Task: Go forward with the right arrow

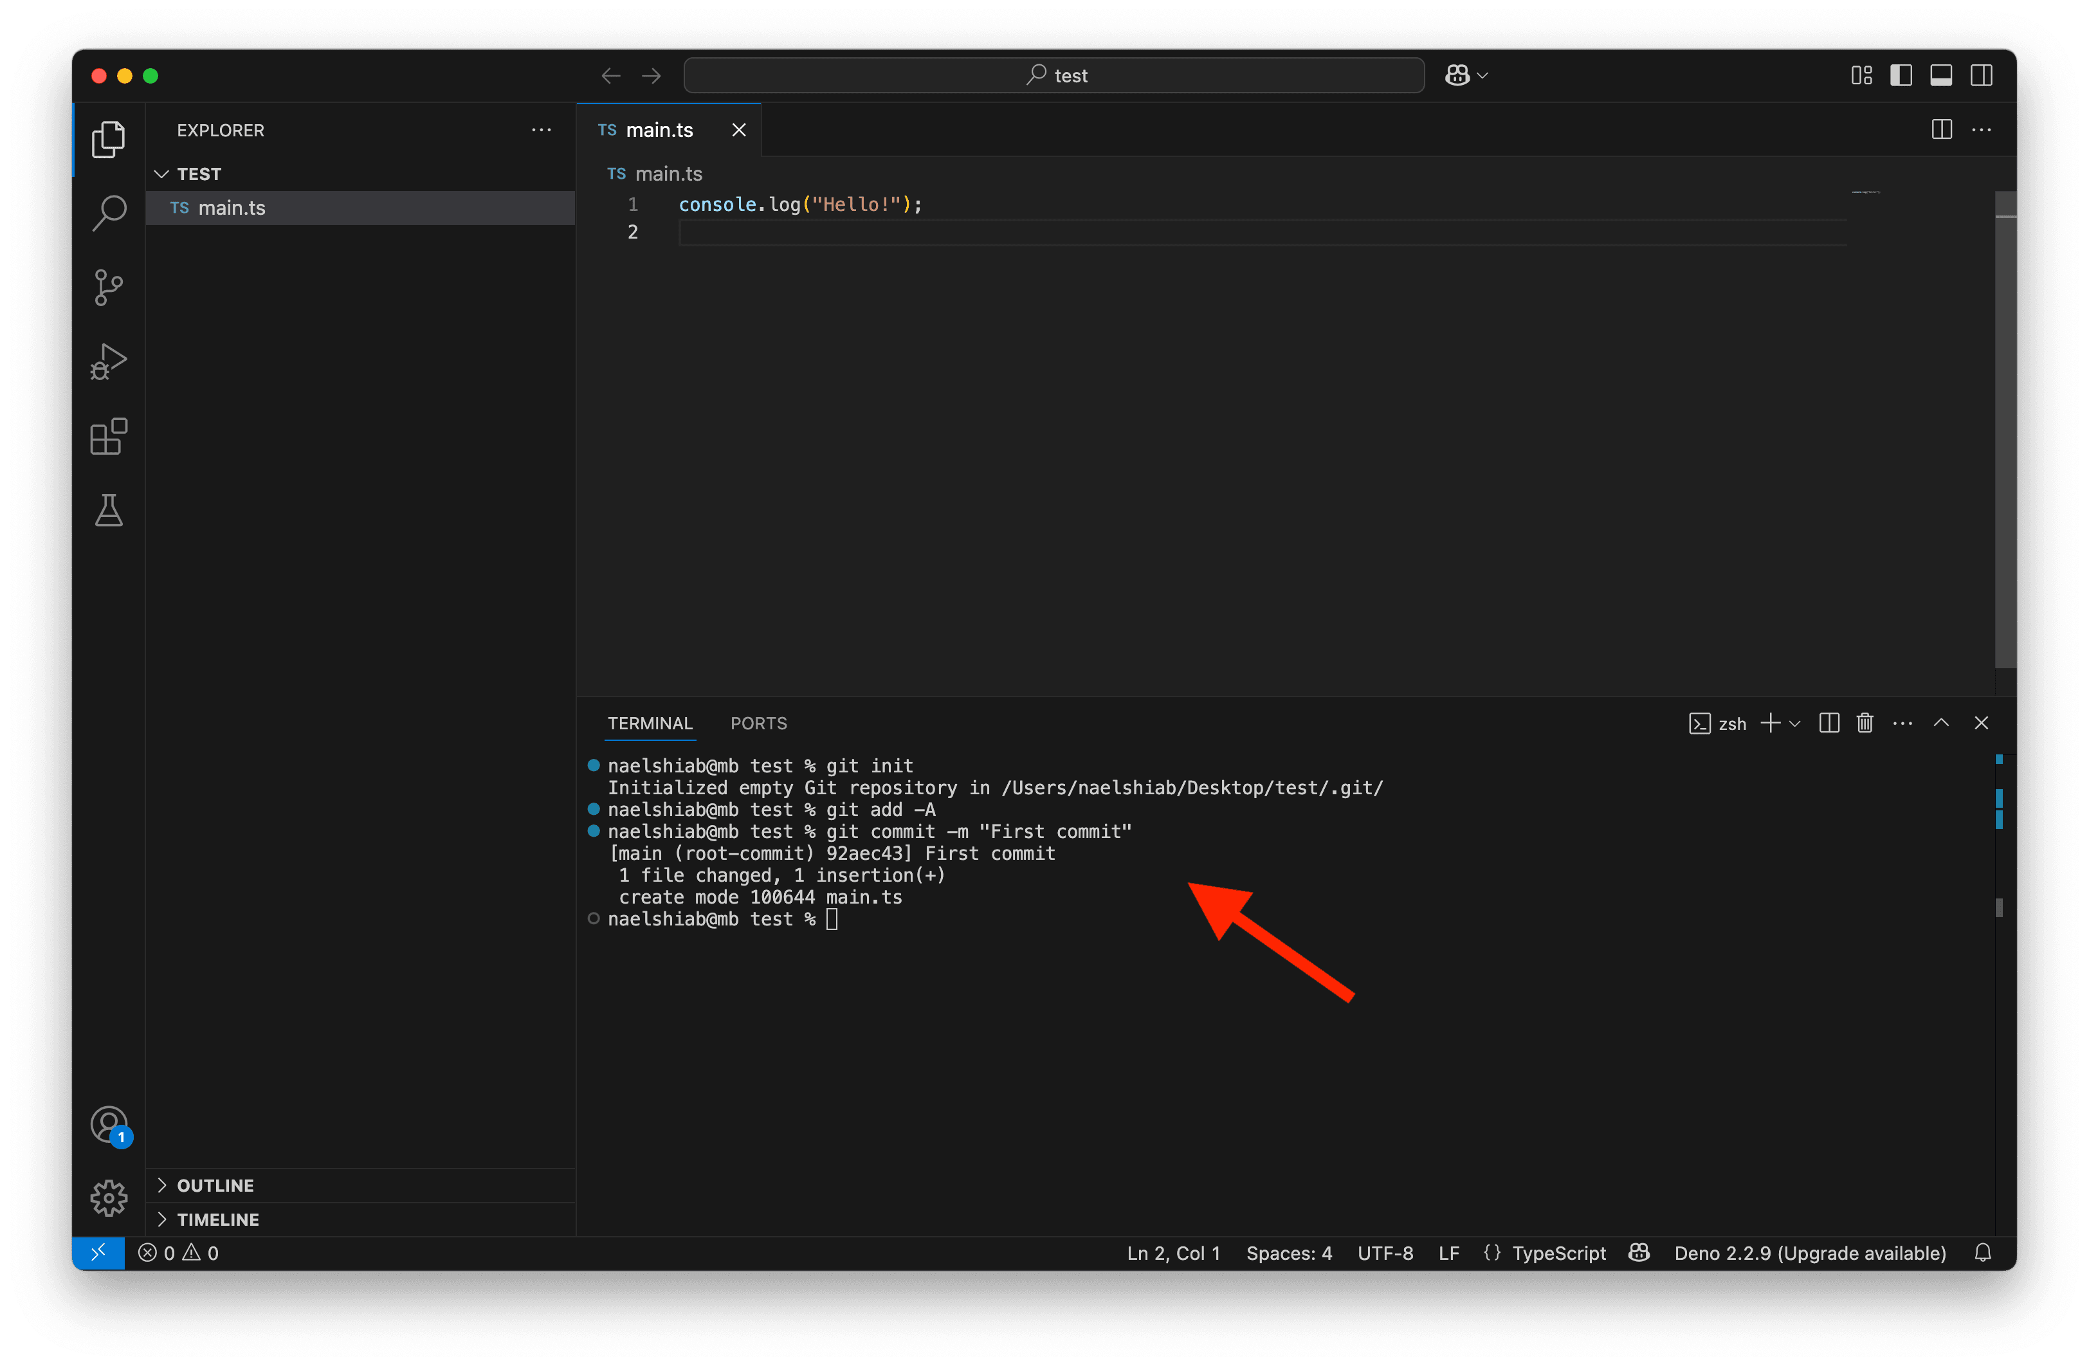Action: pyautogui.click(x=652, y=77)
